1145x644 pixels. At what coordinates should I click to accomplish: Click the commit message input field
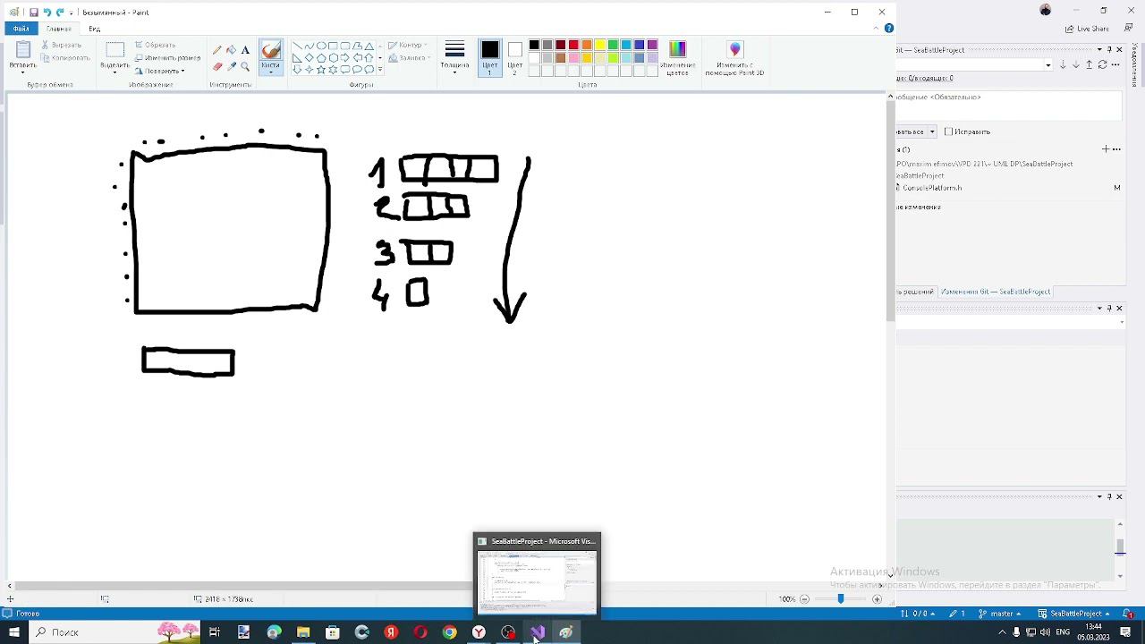pyautogui.click(x=1009, y=106)
